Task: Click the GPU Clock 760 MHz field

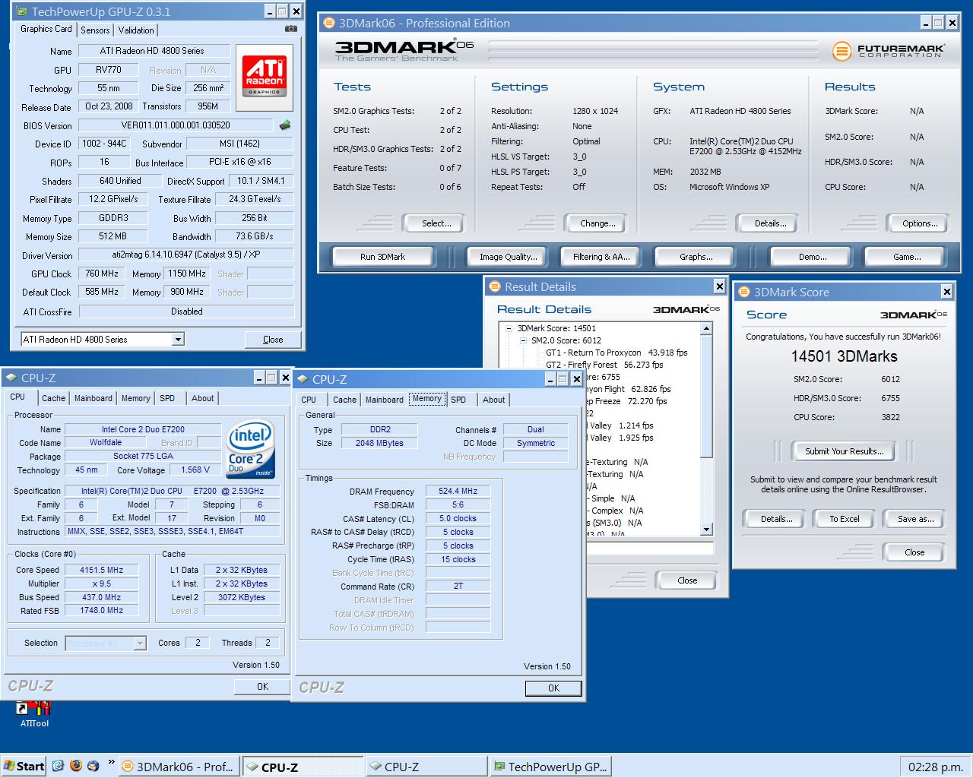Action: (x=101, y=274)
